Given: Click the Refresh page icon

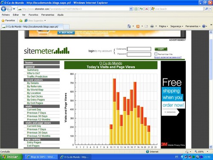Looking at the screenshot, I should click(141, 9).
